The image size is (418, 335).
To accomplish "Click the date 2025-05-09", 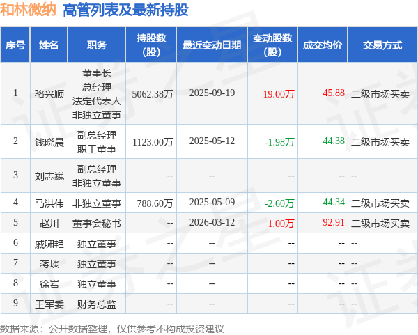I will (212, 202).
